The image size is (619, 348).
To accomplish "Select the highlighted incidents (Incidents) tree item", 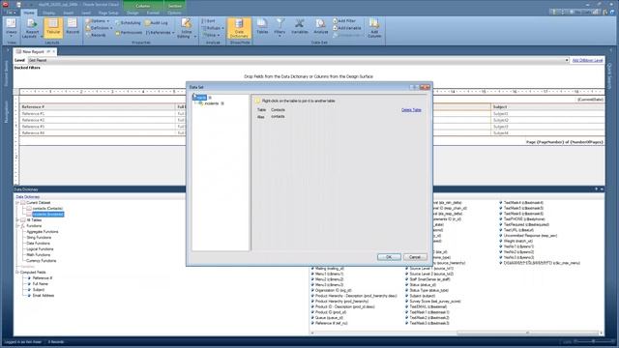I will [47, 215].
